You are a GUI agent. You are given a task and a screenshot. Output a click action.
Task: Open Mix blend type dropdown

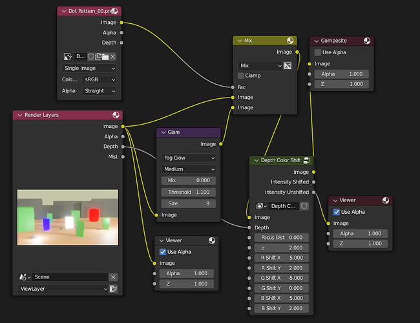point(260,66)
